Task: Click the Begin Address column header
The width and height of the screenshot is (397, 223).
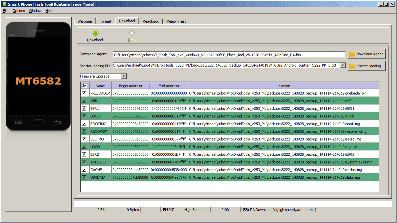Action: pyautogui.click(x=130, y=86)
